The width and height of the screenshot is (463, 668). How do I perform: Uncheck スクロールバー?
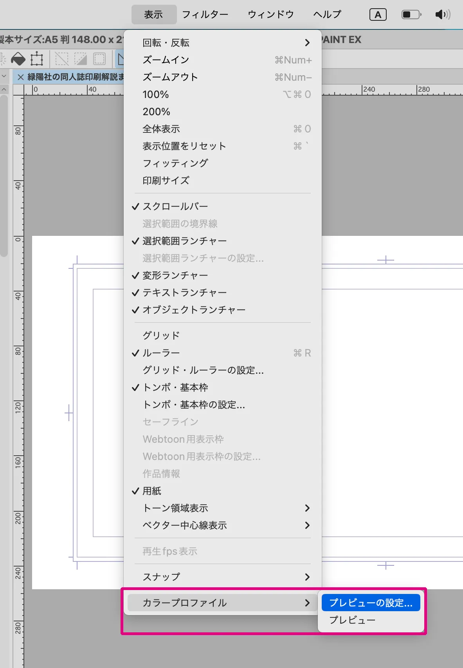pyautogui.click(x=223, y=206)
